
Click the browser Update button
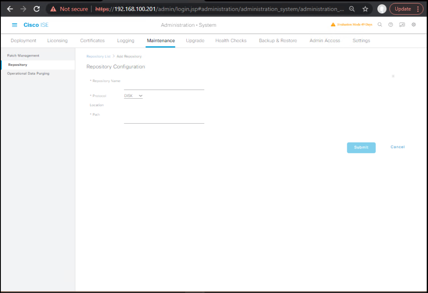402,9
